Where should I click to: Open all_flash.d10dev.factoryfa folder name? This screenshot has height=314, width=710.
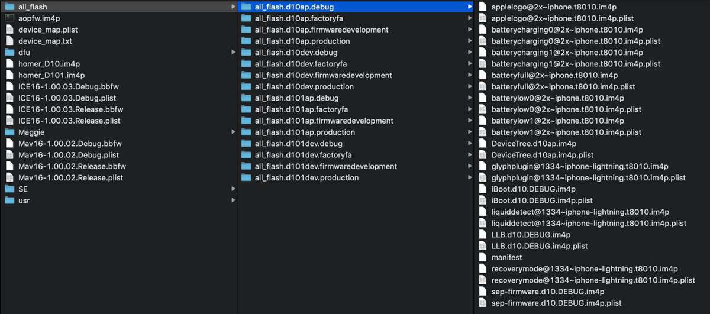pos(302,64)
